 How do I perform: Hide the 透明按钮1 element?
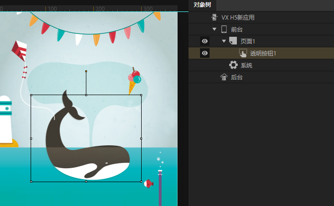(205, 53)
